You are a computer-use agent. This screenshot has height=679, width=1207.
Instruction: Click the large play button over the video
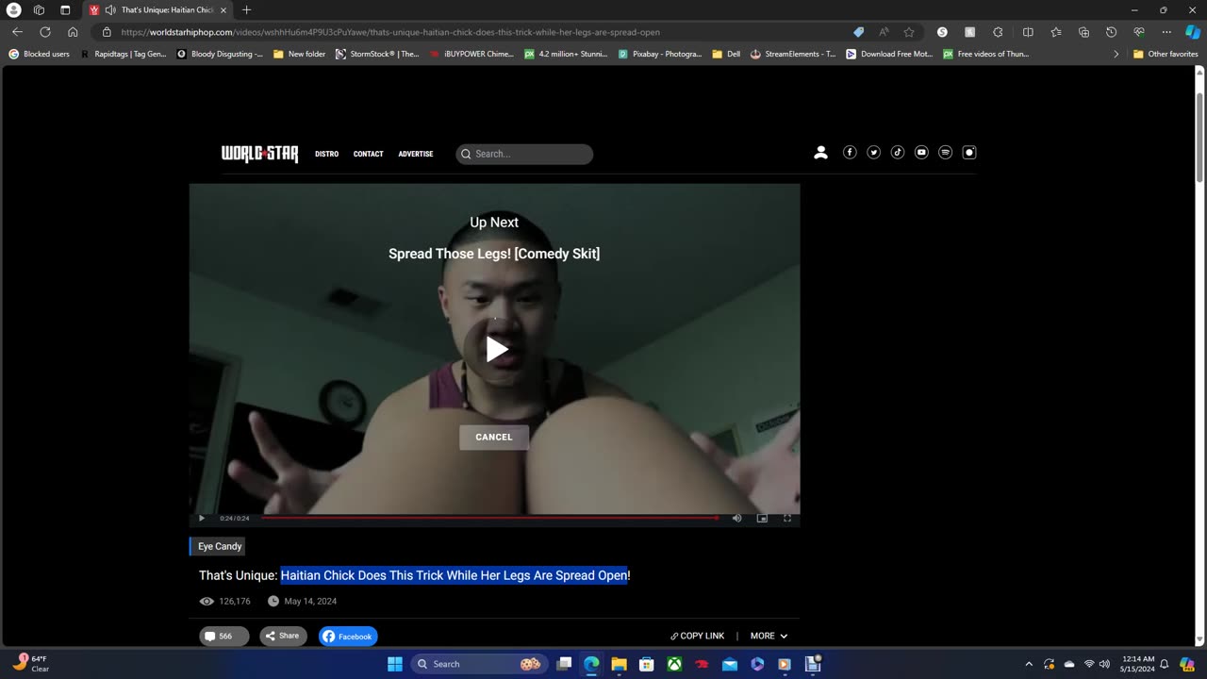(x=494, y=349)
